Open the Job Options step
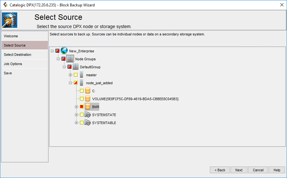287x178 pixels. (x=13, y=64)
